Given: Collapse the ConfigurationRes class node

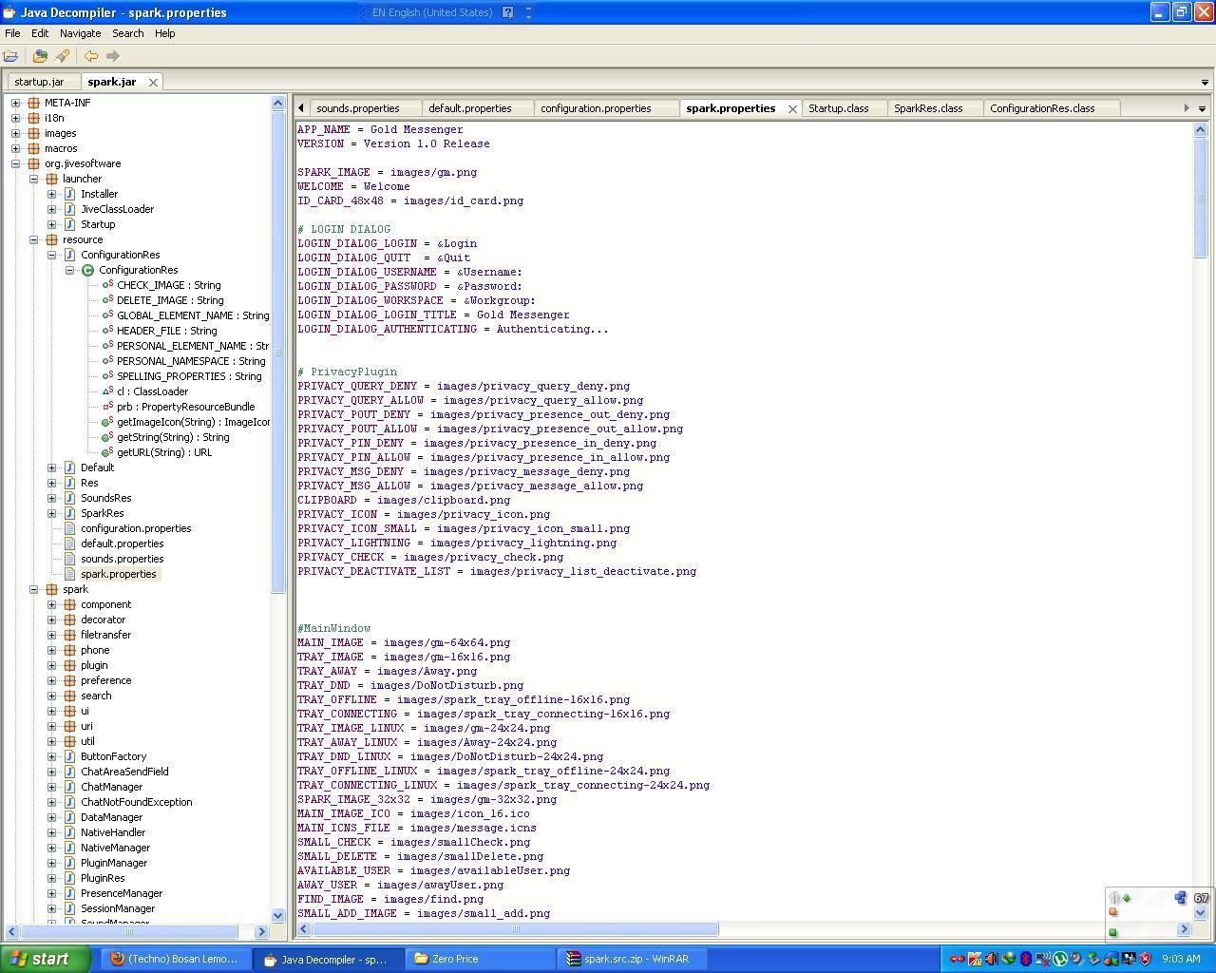Looking at the screenshot, I should pos(70,270).
